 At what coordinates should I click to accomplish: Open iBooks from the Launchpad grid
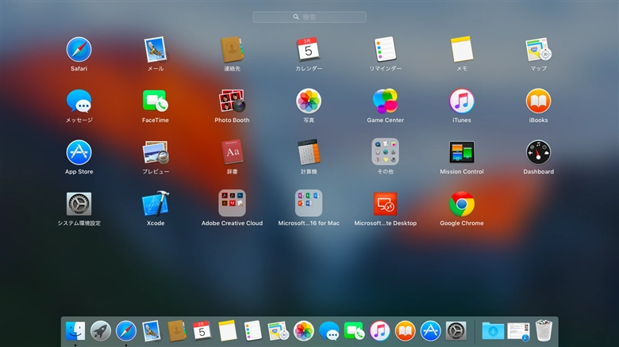539,101
